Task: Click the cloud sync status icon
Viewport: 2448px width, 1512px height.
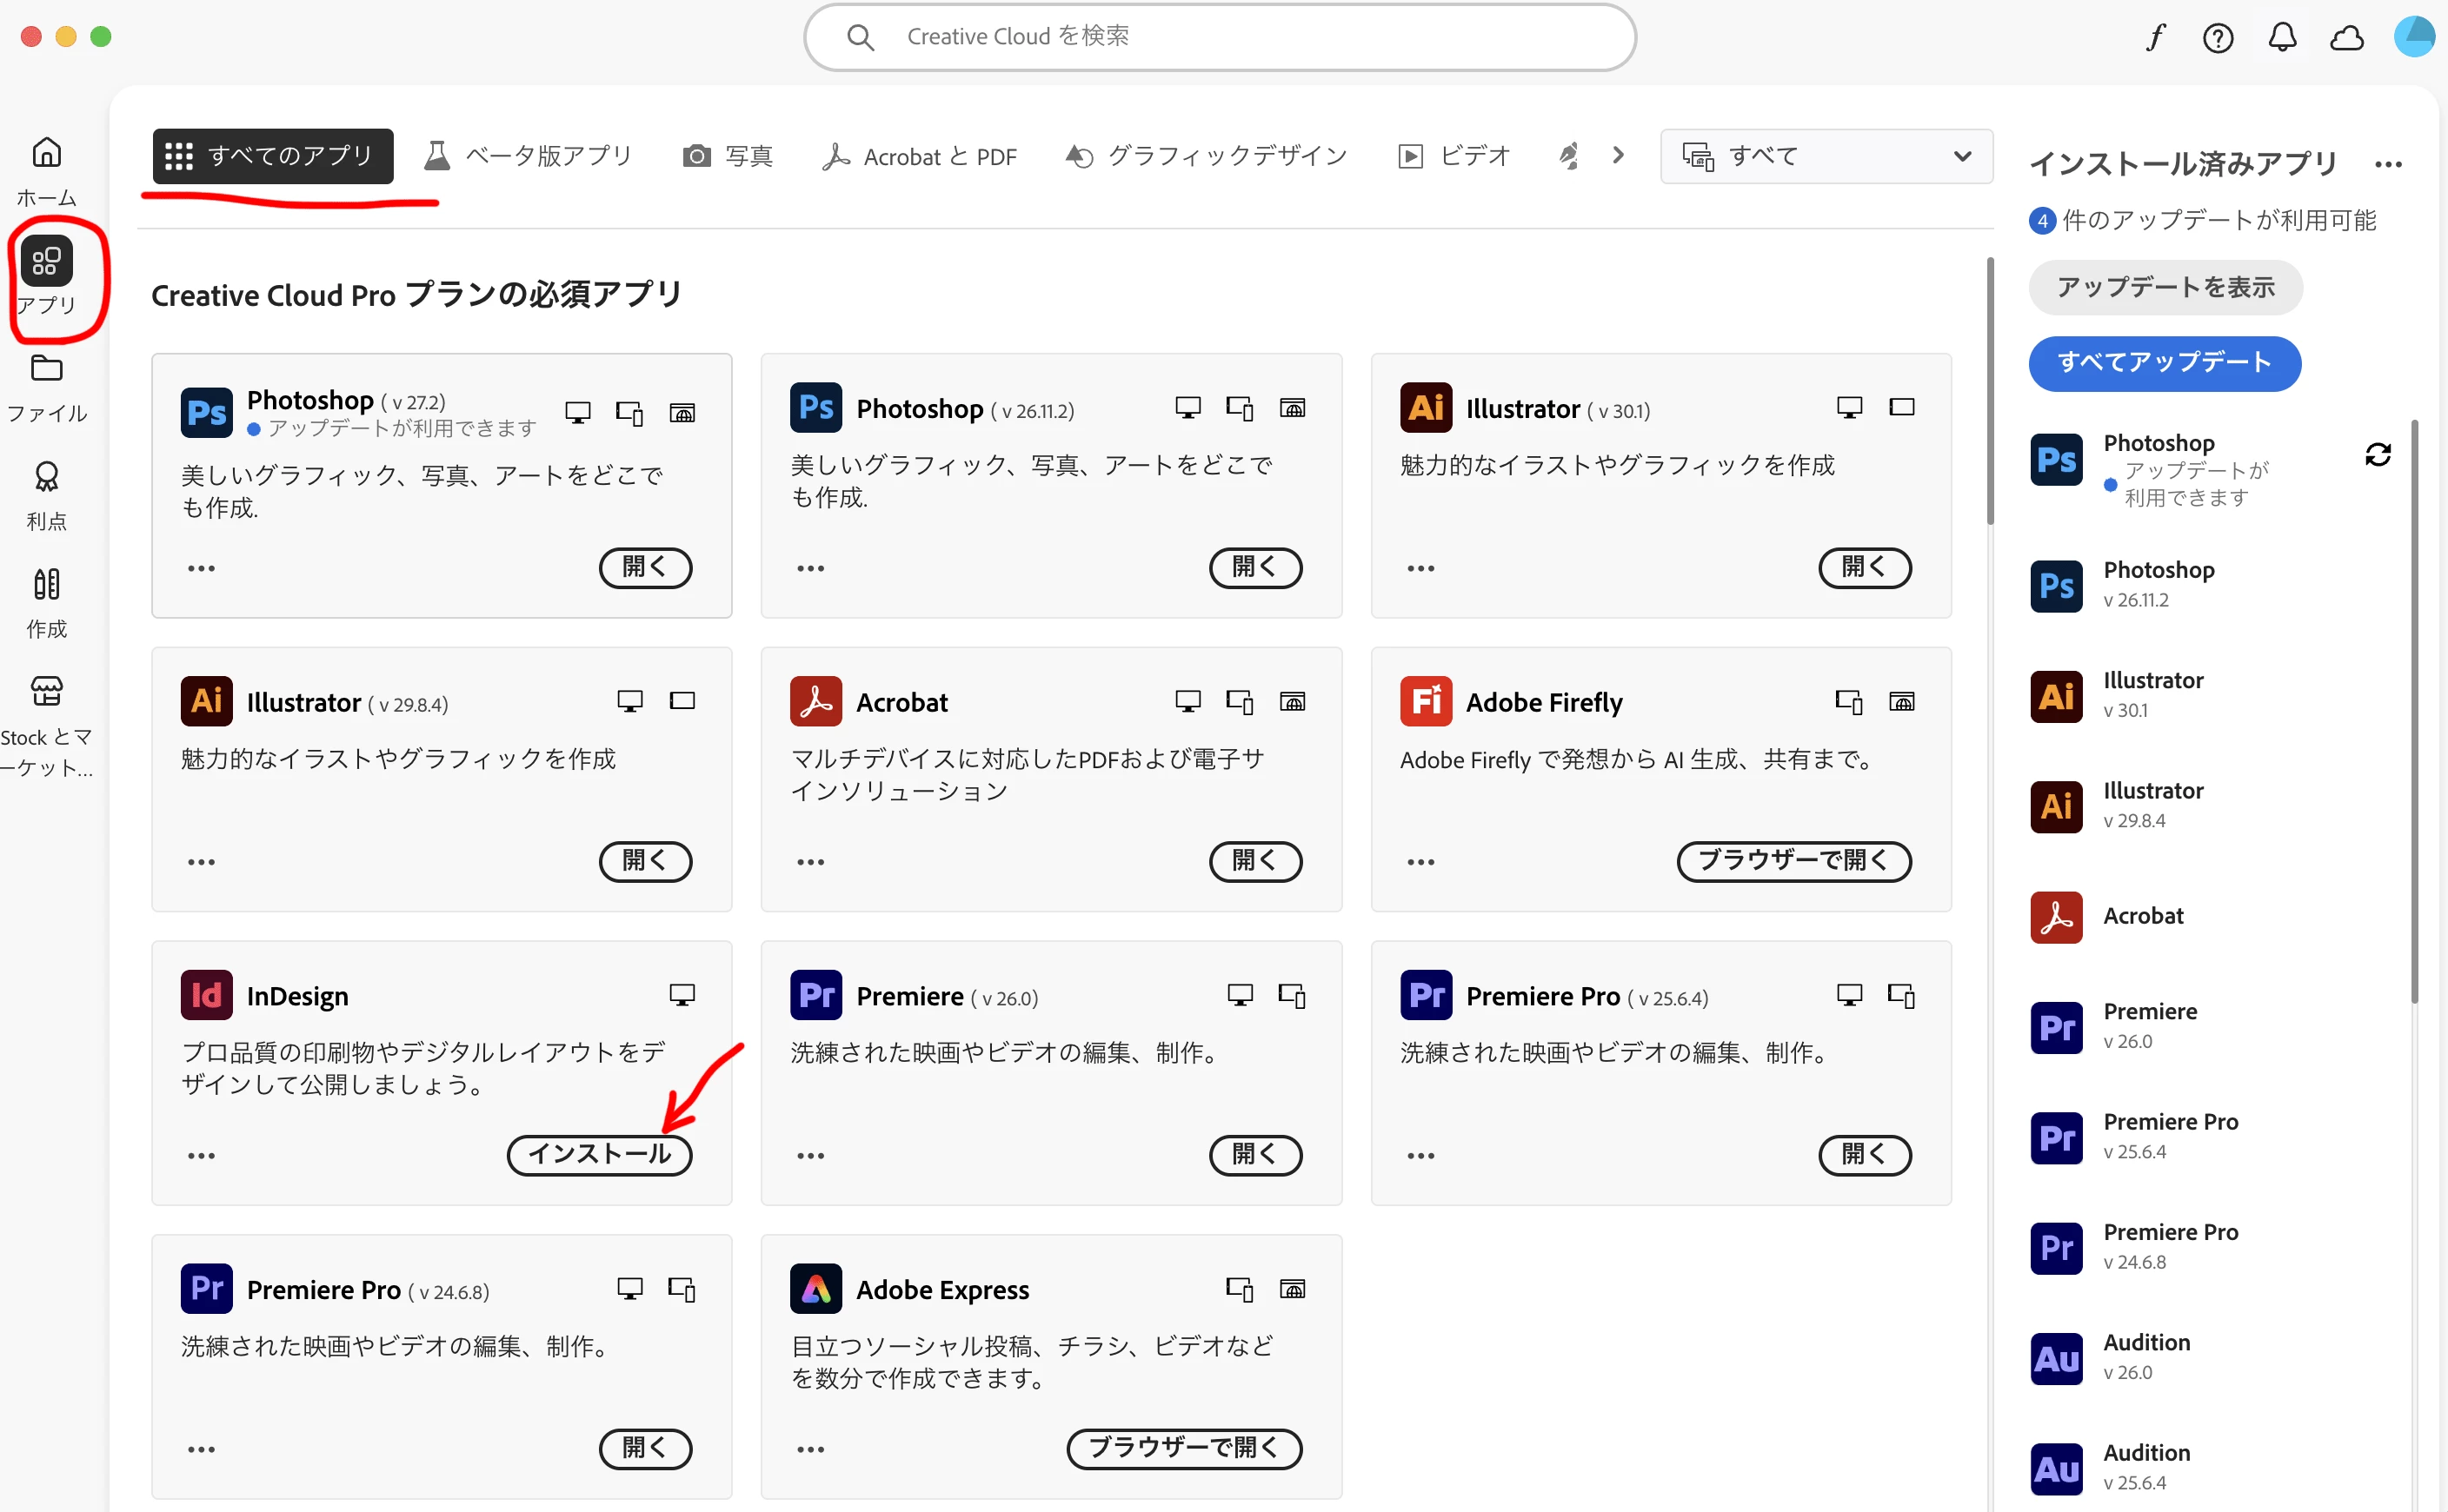Action: [2346, 38]
